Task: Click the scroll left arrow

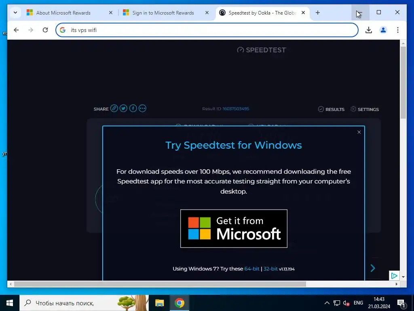Action: pos(10,284)
